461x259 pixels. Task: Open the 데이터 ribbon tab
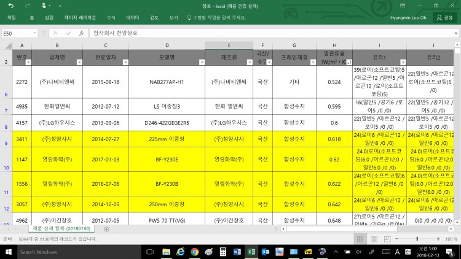[x=132, y=18]
